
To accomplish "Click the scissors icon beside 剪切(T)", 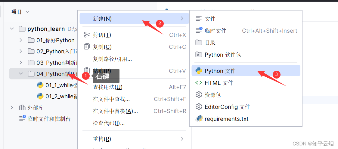I will [x=87, y=35].
